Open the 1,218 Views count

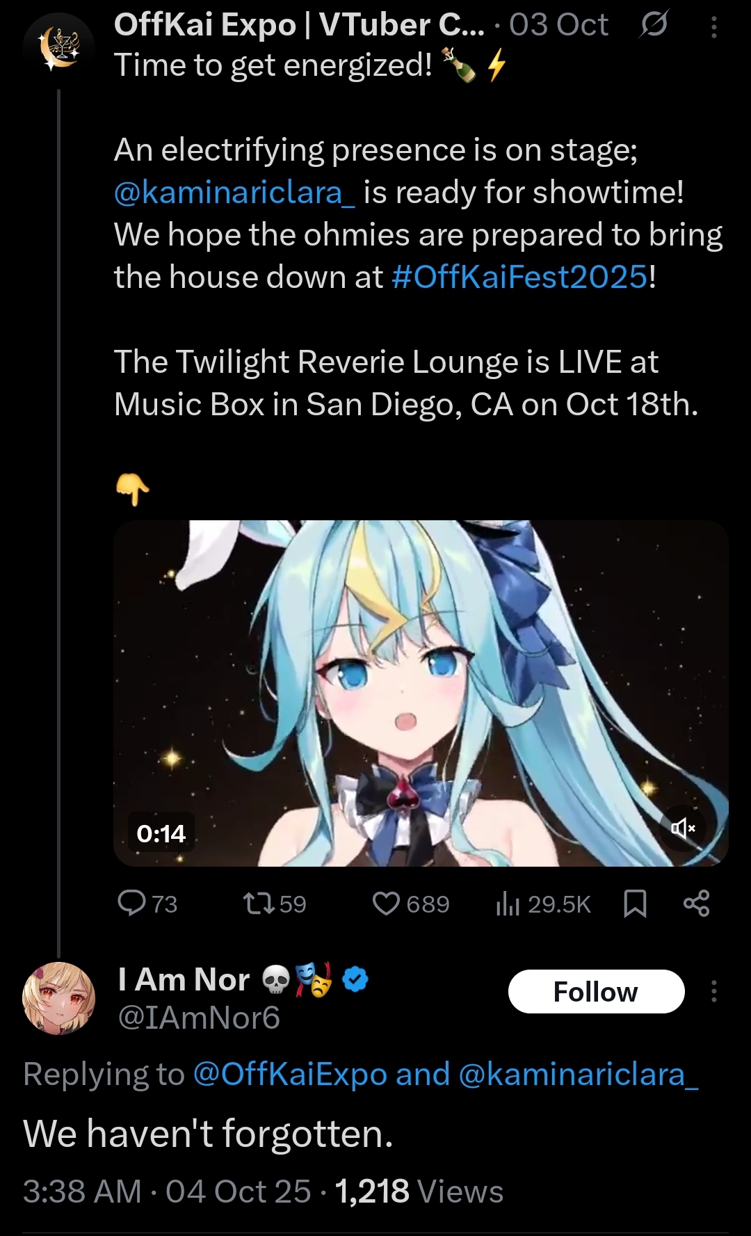click(x=419, y=1191)
